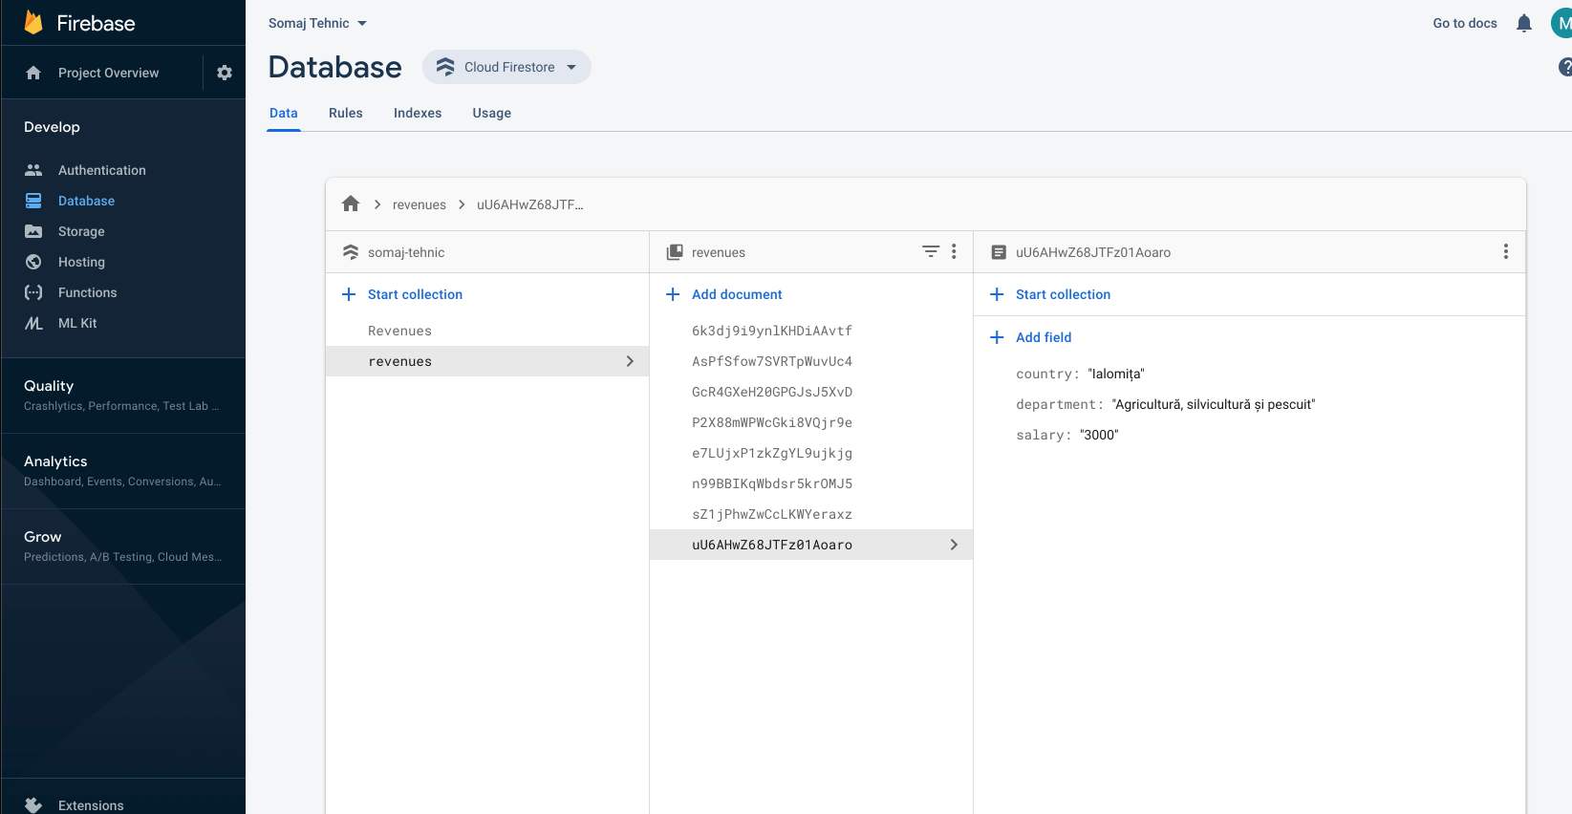Click the Extensions icon in sidebar

click(x=33, y=805)
